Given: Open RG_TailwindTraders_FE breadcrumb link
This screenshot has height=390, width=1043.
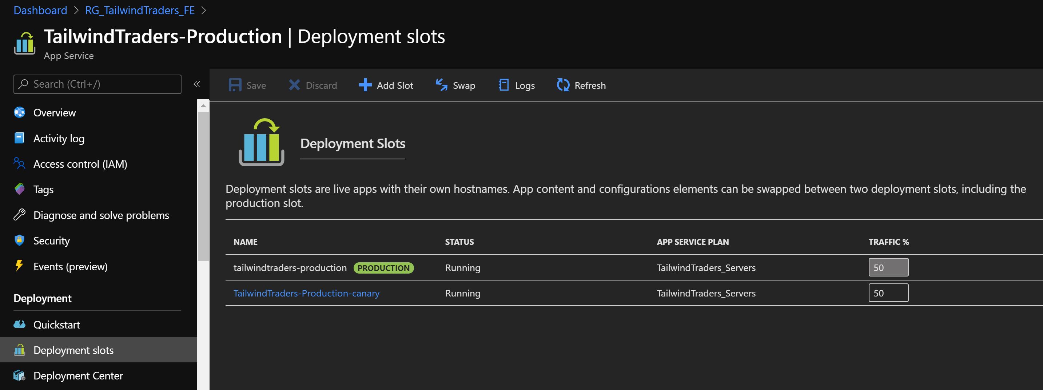Looking at the screenshot, I should 140,10.
